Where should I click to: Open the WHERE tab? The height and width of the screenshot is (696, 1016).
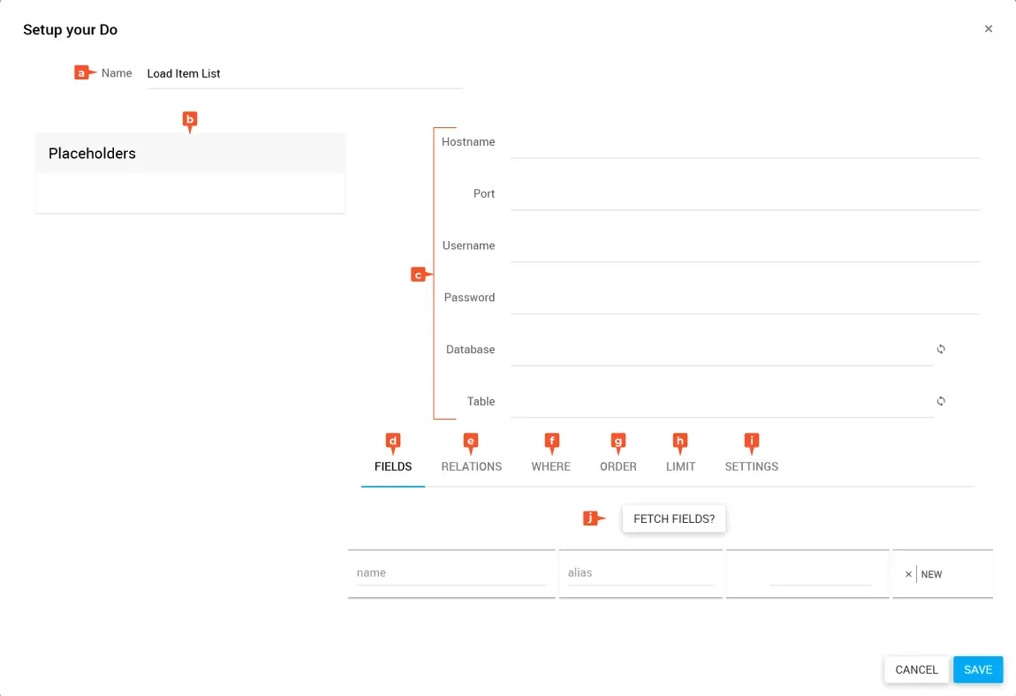(x=550, y=466)
